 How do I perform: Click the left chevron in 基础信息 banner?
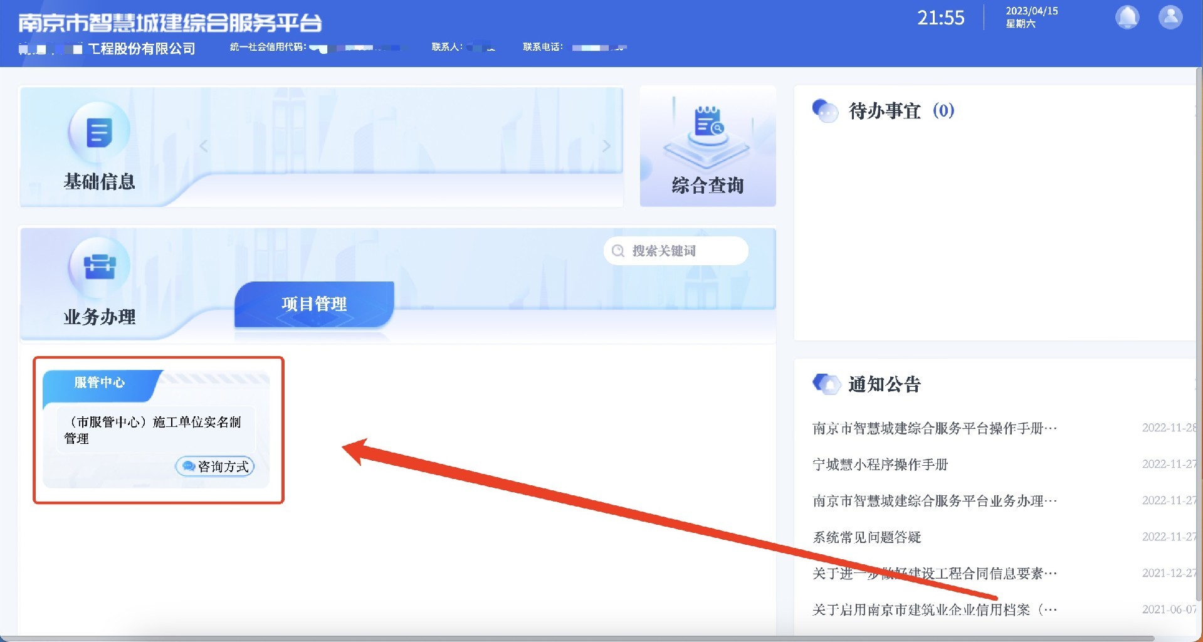click(x=204, y=146)
